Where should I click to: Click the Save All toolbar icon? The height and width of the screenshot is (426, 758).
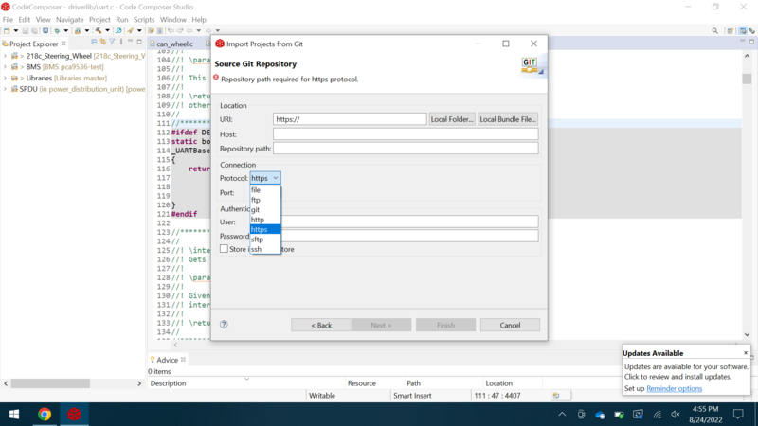(x=34, y=30)
